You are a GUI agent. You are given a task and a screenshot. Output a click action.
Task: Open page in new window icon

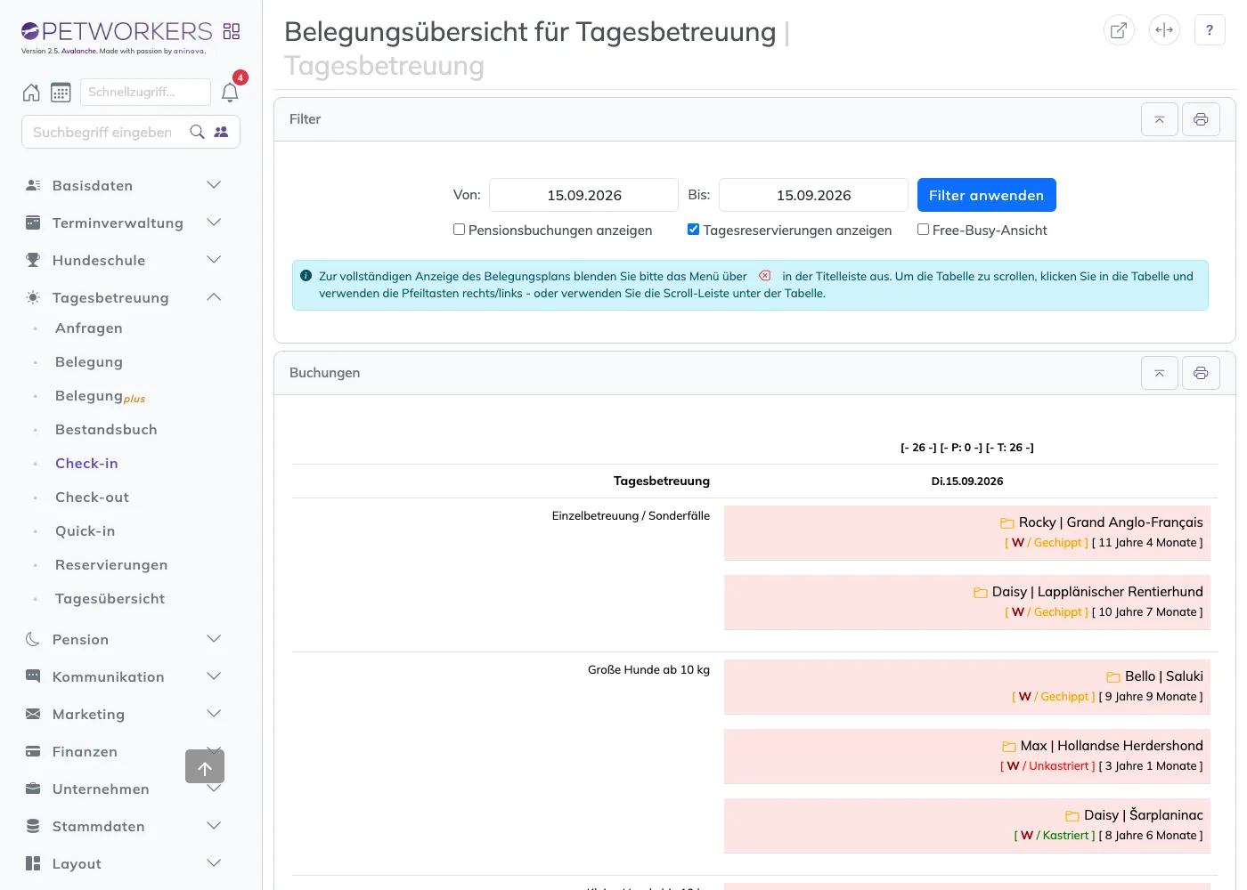pyautogui.click(x=1119, y=30)
